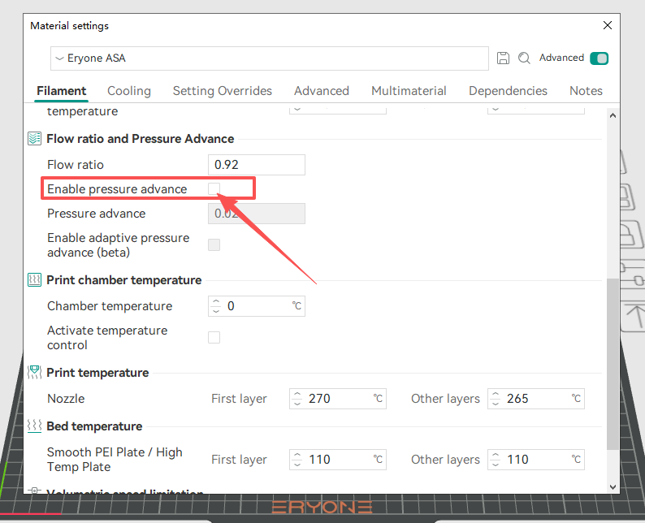Decrease nozzle first layer temperature stepper
645x523 pixels.
[297, 403]
